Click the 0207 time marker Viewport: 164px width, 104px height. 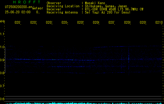pyautogui.click(x=112, y=22)
